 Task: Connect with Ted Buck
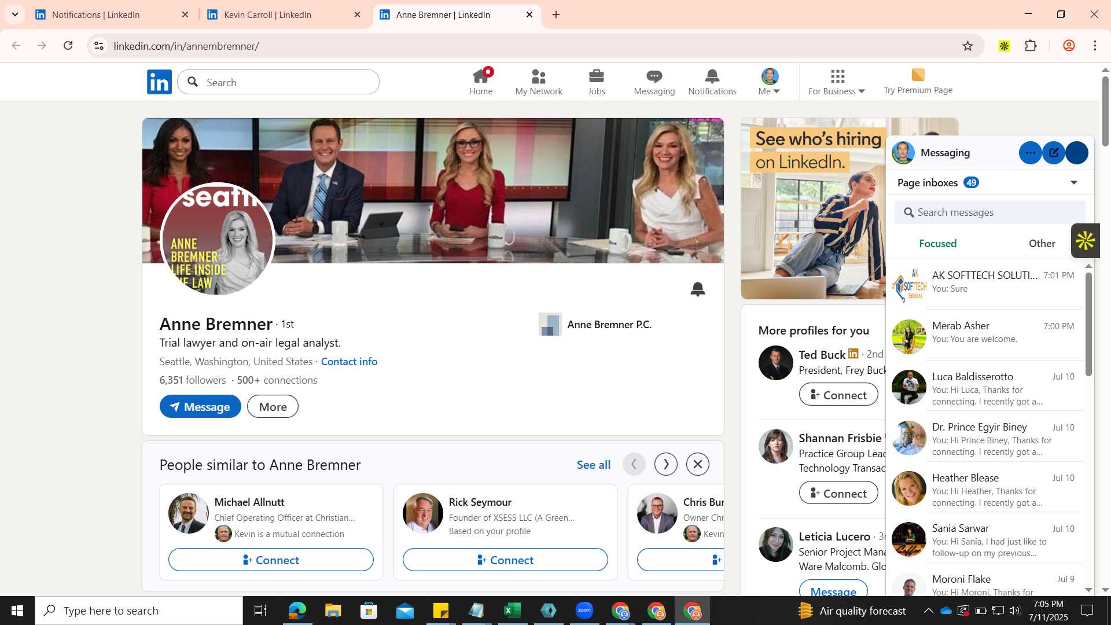tap(838, 395)
